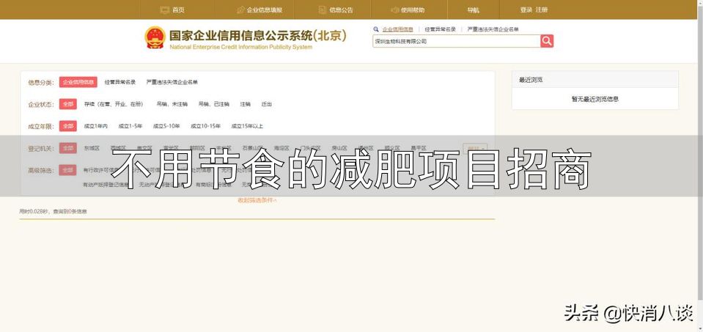The width and height of the screenshot is (703, 332).
Task: Filter by 注销 status
Action: (246, 104)
